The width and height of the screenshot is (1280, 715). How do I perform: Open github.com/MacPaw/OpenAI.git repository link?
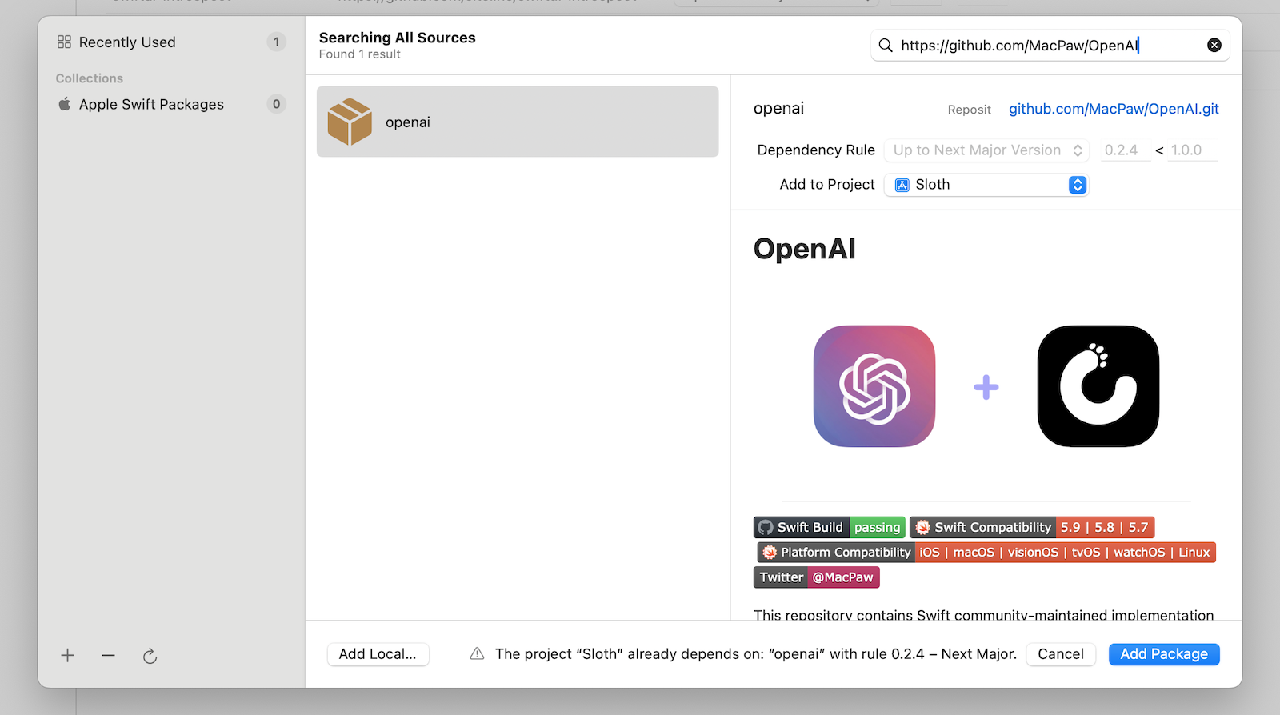pyautogui.click(x=1114, y=109)
